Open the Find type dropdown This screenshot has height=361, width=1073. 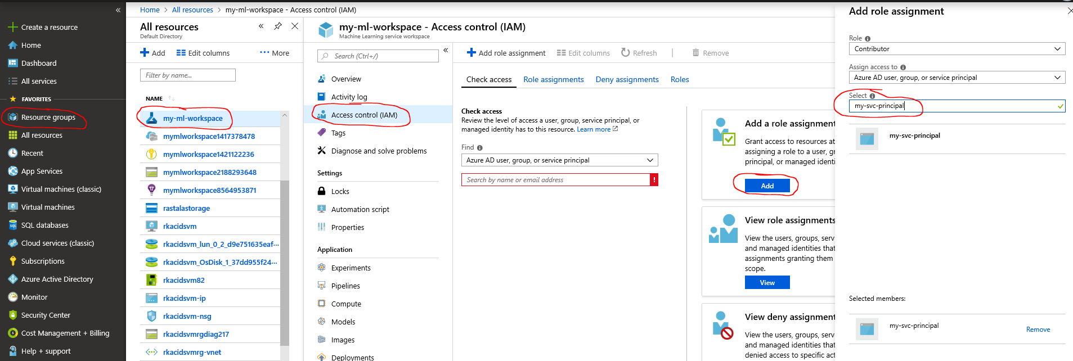(559, 160)
